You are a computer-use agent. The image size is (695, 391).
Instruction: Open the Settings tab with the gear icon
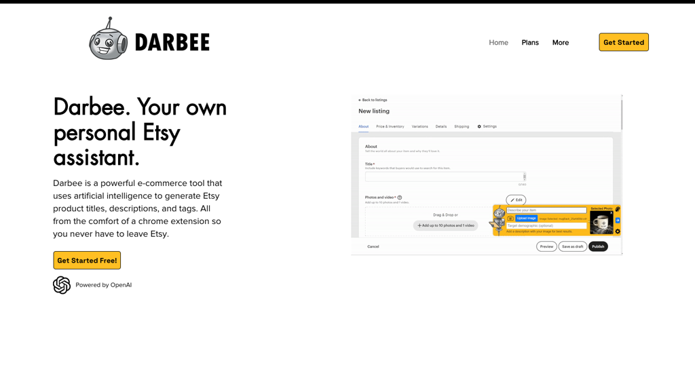coord(487,126)
